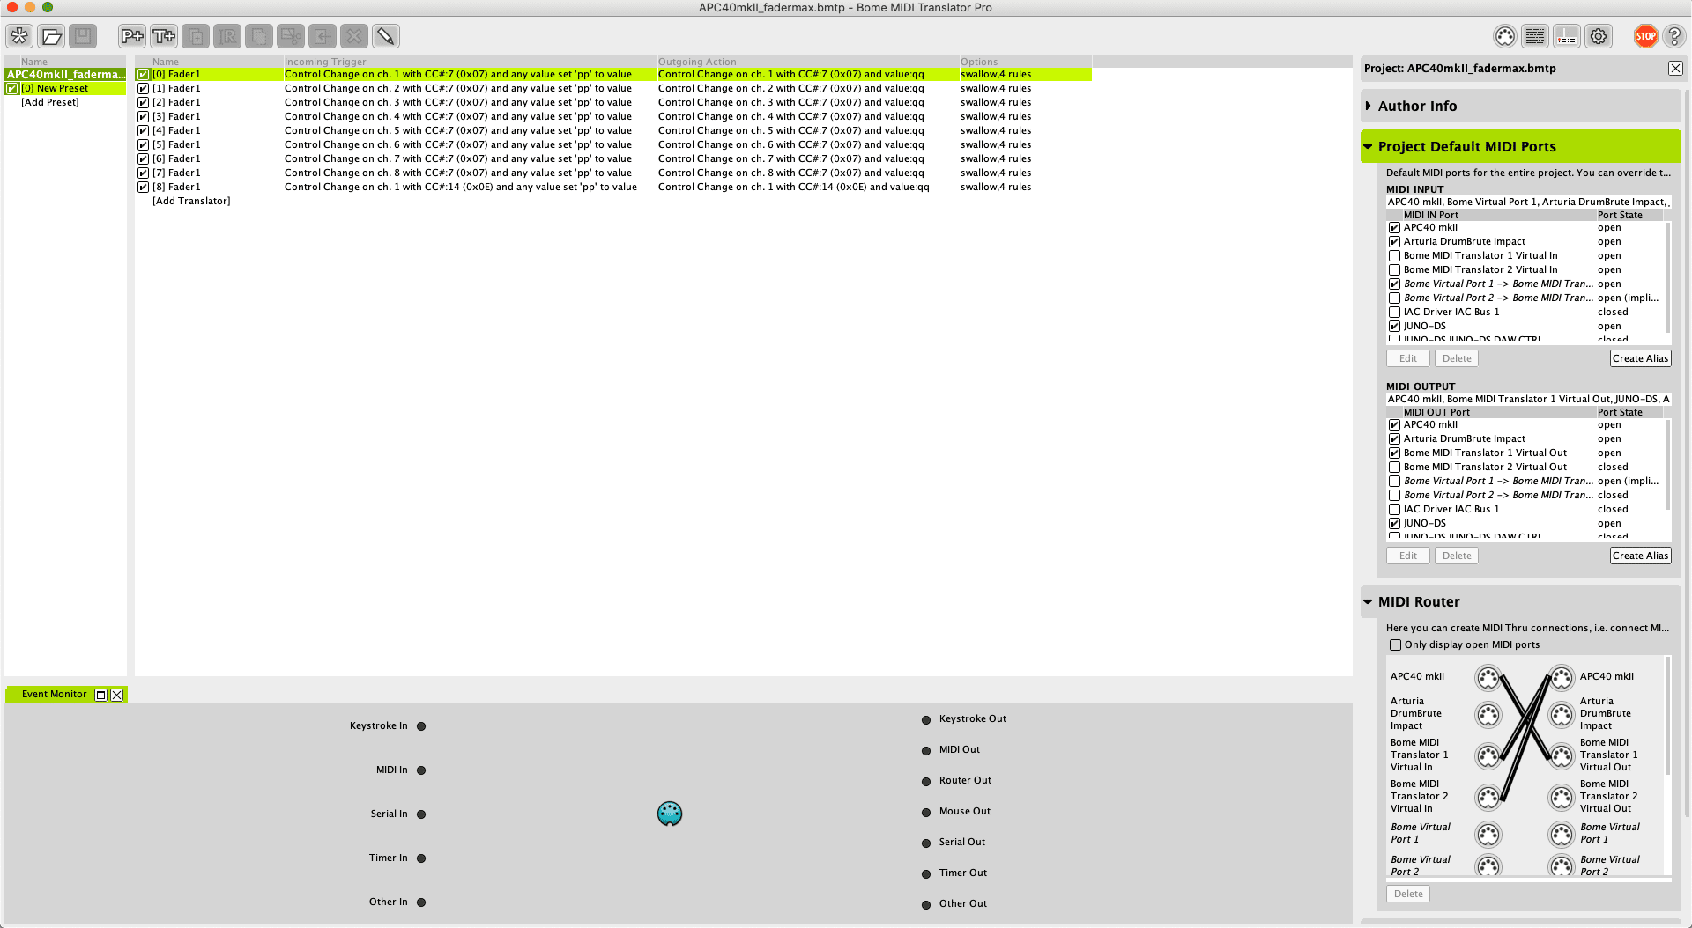The image size is (1692, 928).
Task: Open the Settings gear icon
Action: [1598, 36]
